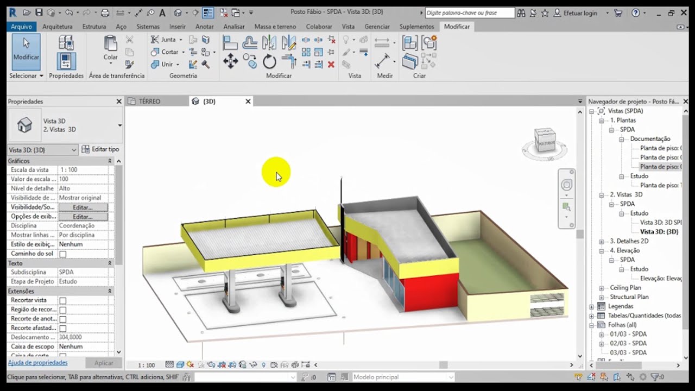Expand the Legendas tree node

(592, 306)
